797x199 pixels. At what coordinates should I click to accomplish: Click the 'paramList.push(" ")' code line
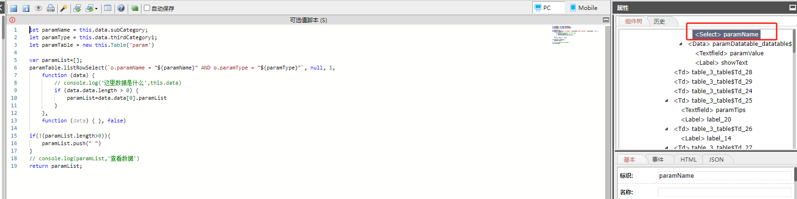(71, 143)
